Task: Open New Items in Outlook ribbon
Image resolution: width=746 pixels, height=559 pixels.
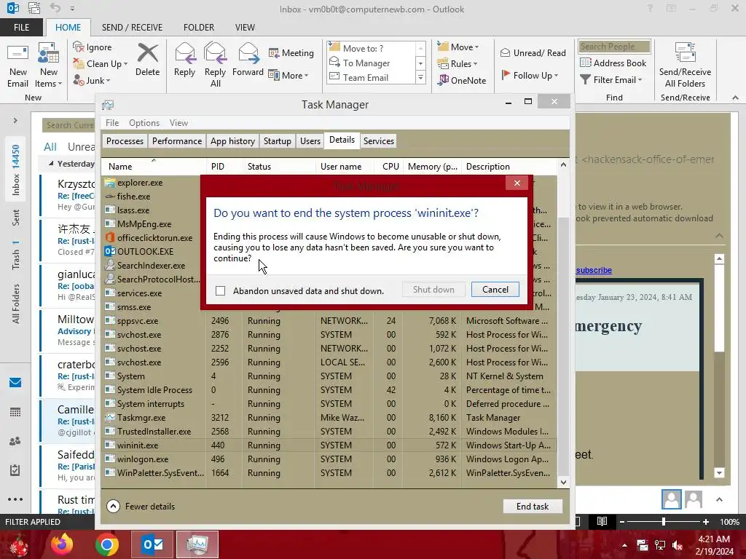Action: pos(49,66)
